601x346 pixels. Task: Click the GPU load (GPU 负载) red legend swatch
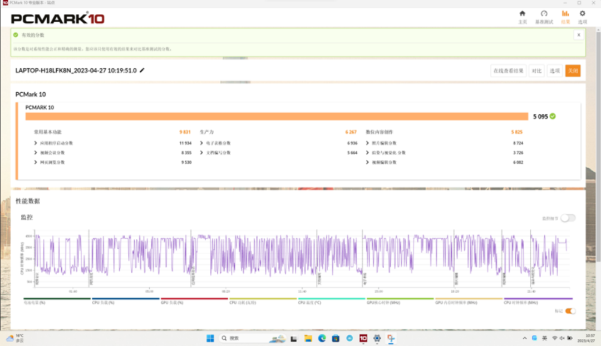click(x=194, y=299)
